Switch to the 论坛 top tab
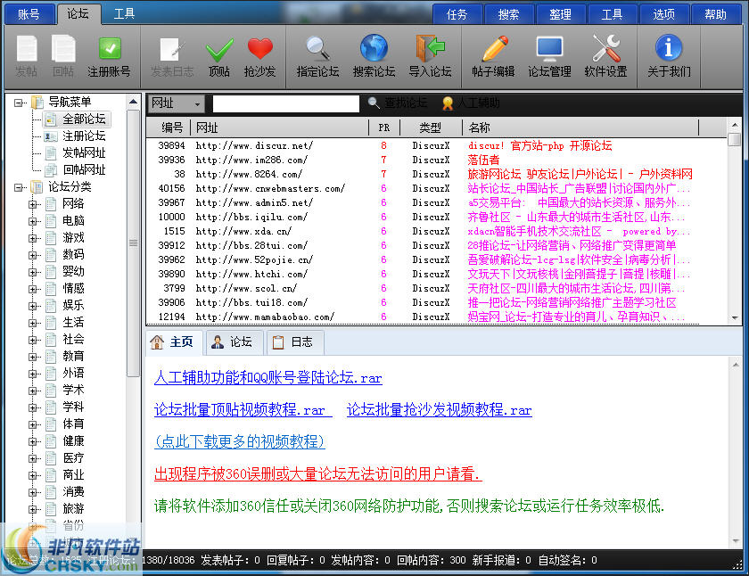The image size is (749, 576). (x=78, y=13)
